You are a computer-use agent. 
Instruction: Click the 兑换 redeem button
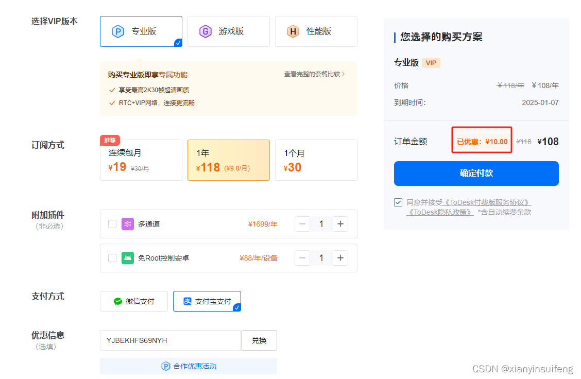[x=259, y=340]
